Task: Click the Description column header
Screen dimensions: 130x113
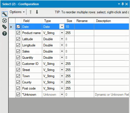Action: 112,21
